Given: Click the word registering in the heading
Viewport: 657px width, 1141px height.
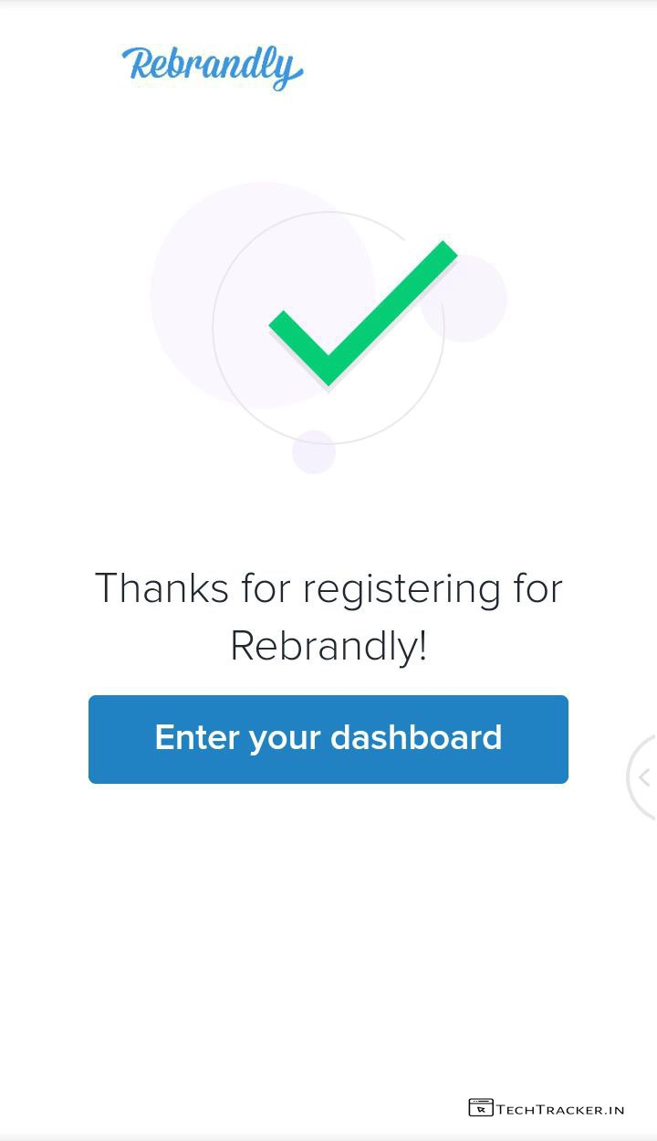Looking at the screenshot, I should click(x=401, y=589).
